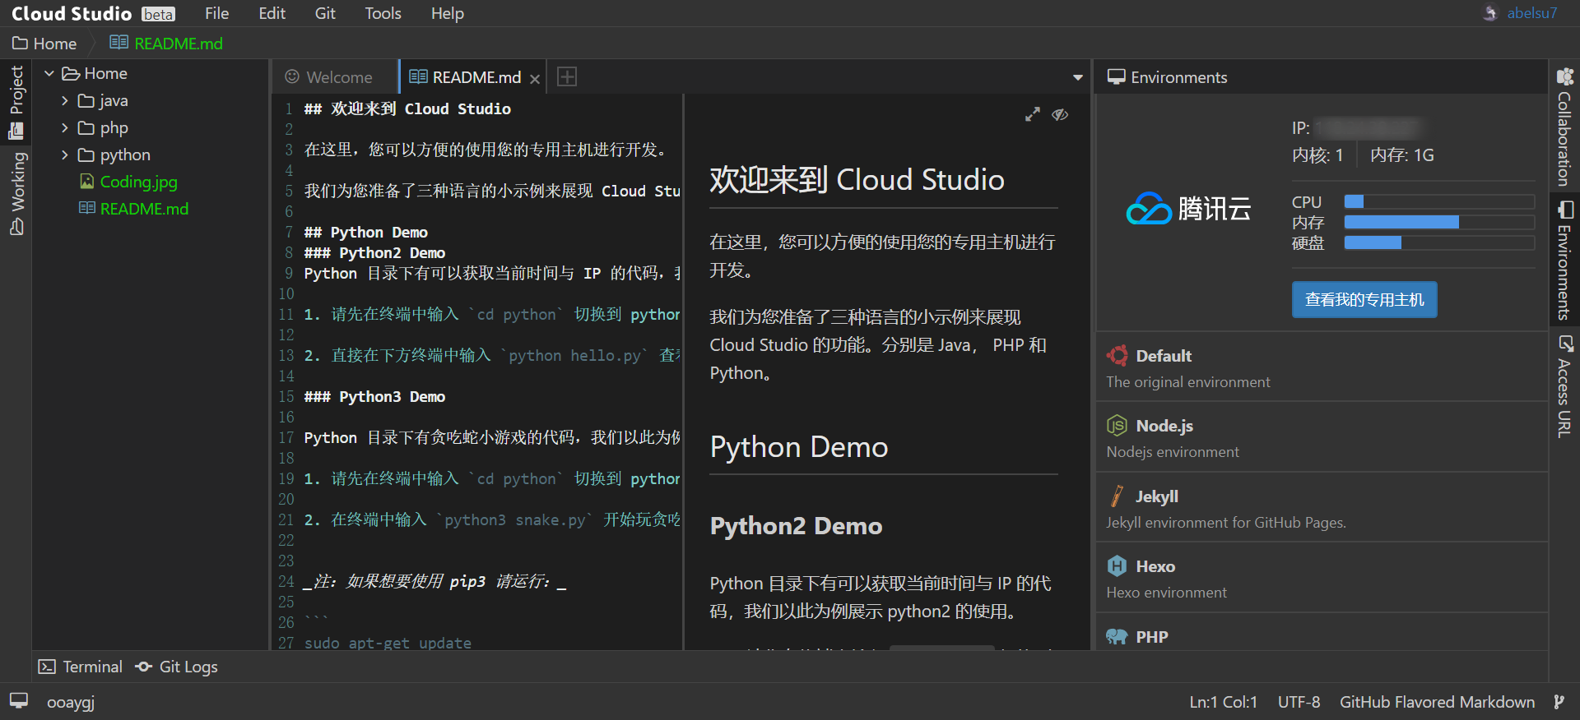
Task: Click 查看我的专用主机 button
Action: [x=1364, y=299]
